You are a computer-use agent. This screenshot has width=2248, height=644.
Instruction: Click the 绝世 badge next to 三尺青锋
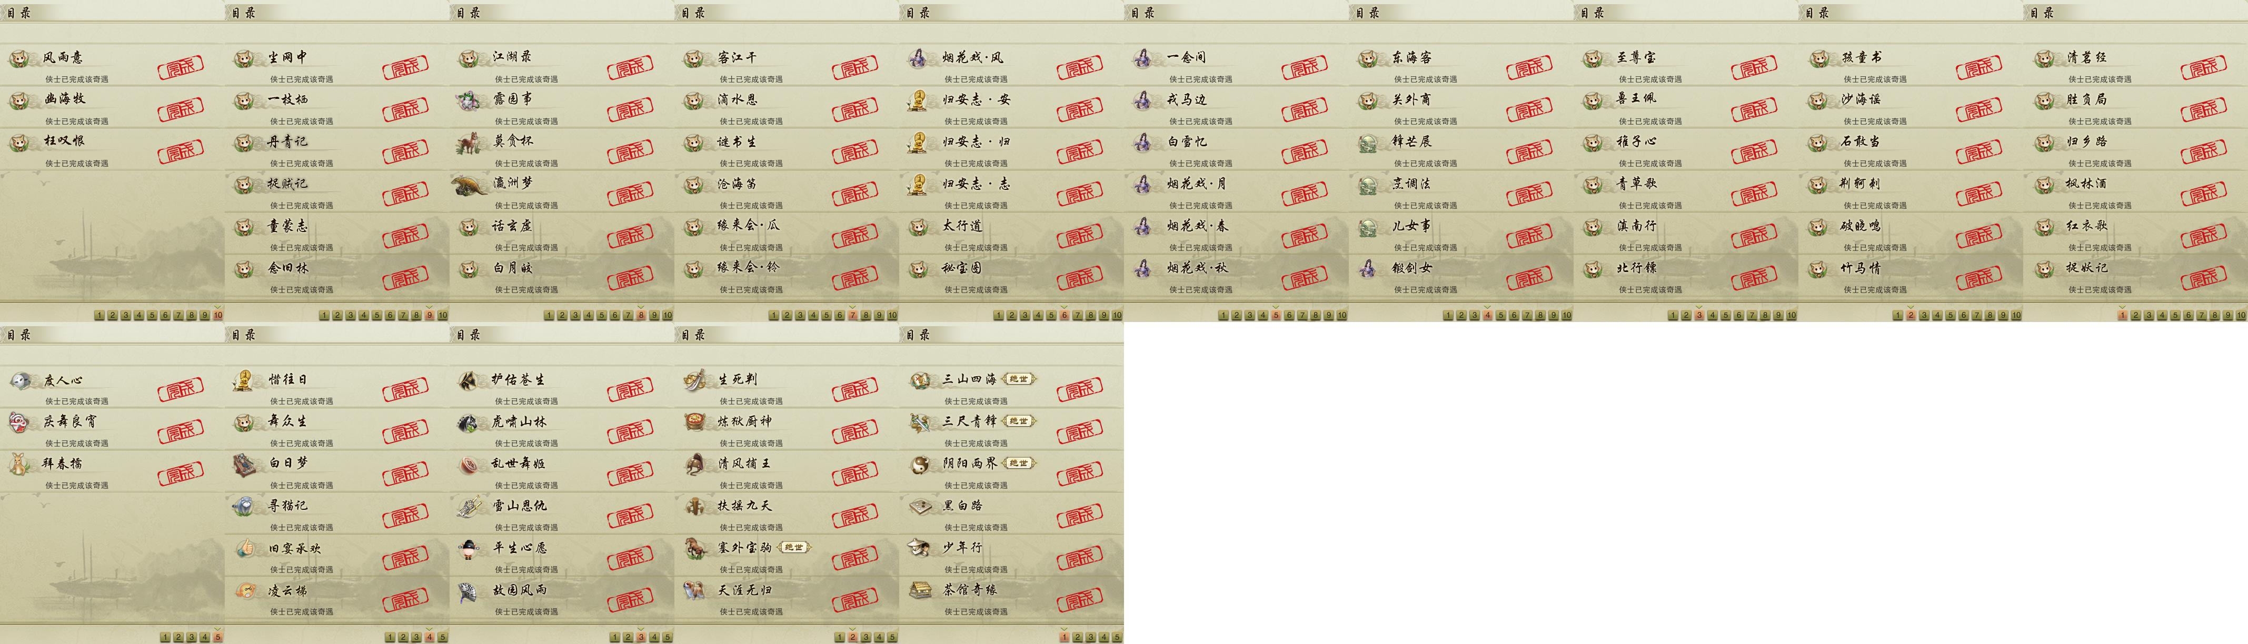pyautogui.click(x=1018, y=421)
